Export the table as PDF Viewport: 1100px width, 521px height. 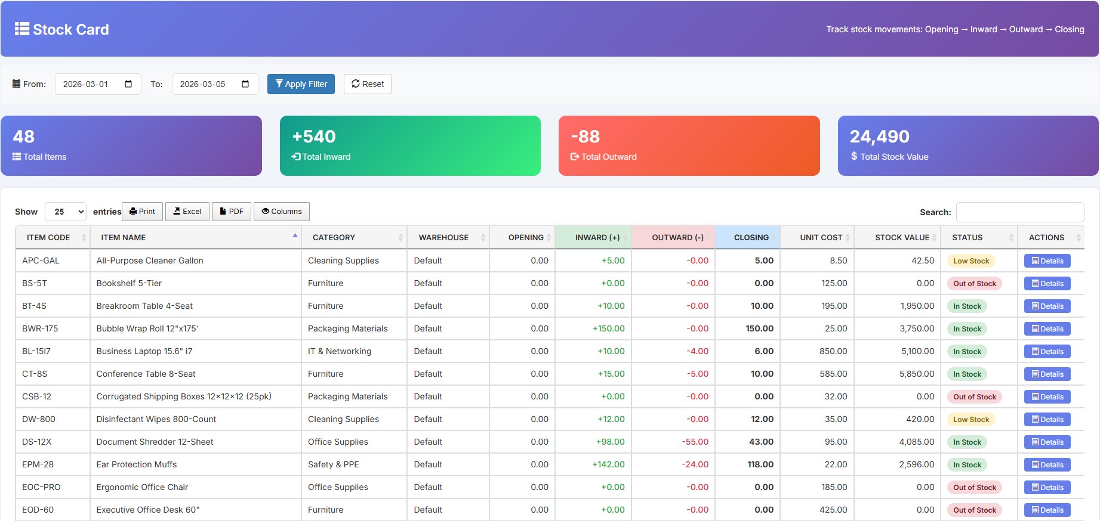coord(232,212)
